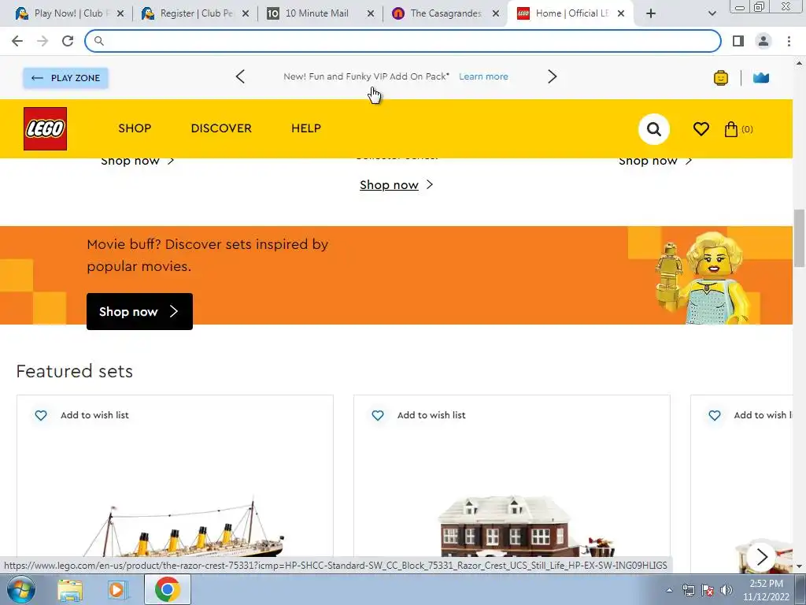Switch to 10 Minute Mail tab
806x605 pixels.
320,13
